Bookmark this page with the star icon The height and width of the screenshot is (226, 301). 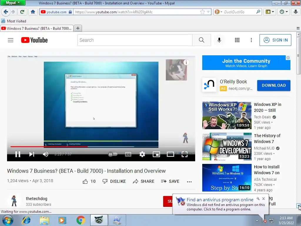[x=202, y=12]
